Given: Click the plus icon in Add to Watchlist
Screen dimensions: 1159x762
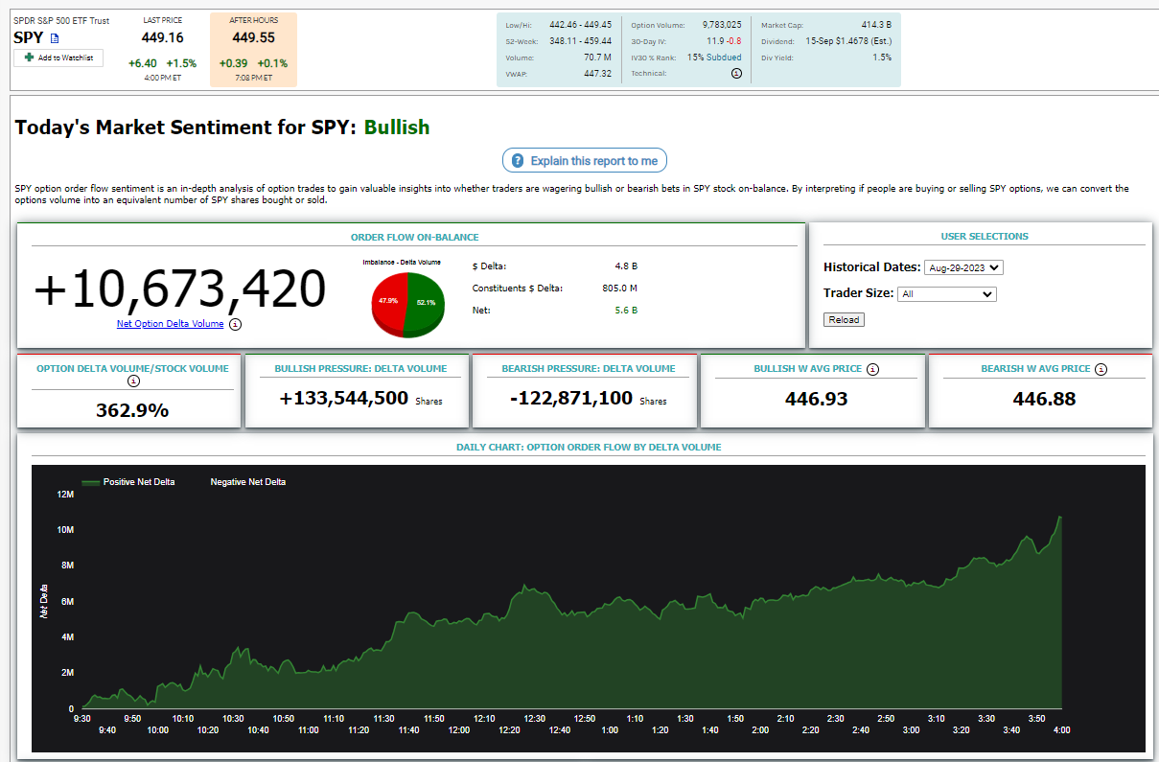Looking at the screenshot, I should click(x=30, y=58).
